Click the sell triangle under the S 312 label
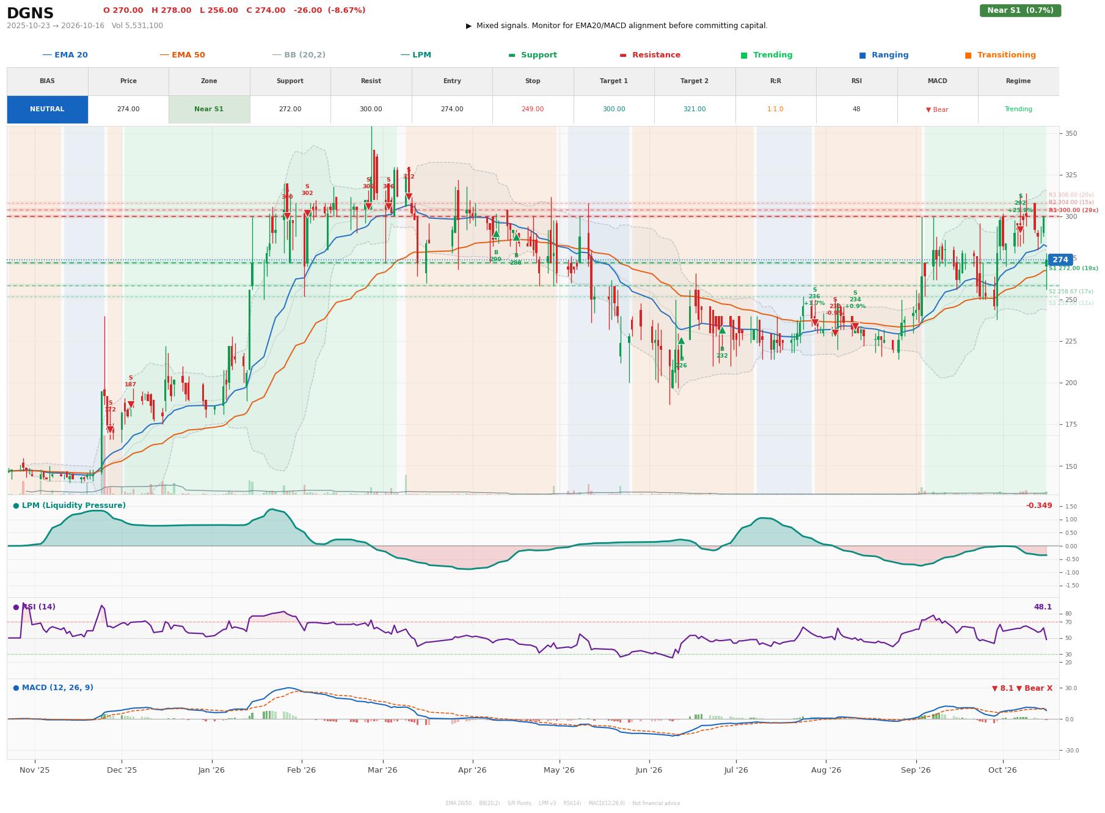 coord(409,197)
